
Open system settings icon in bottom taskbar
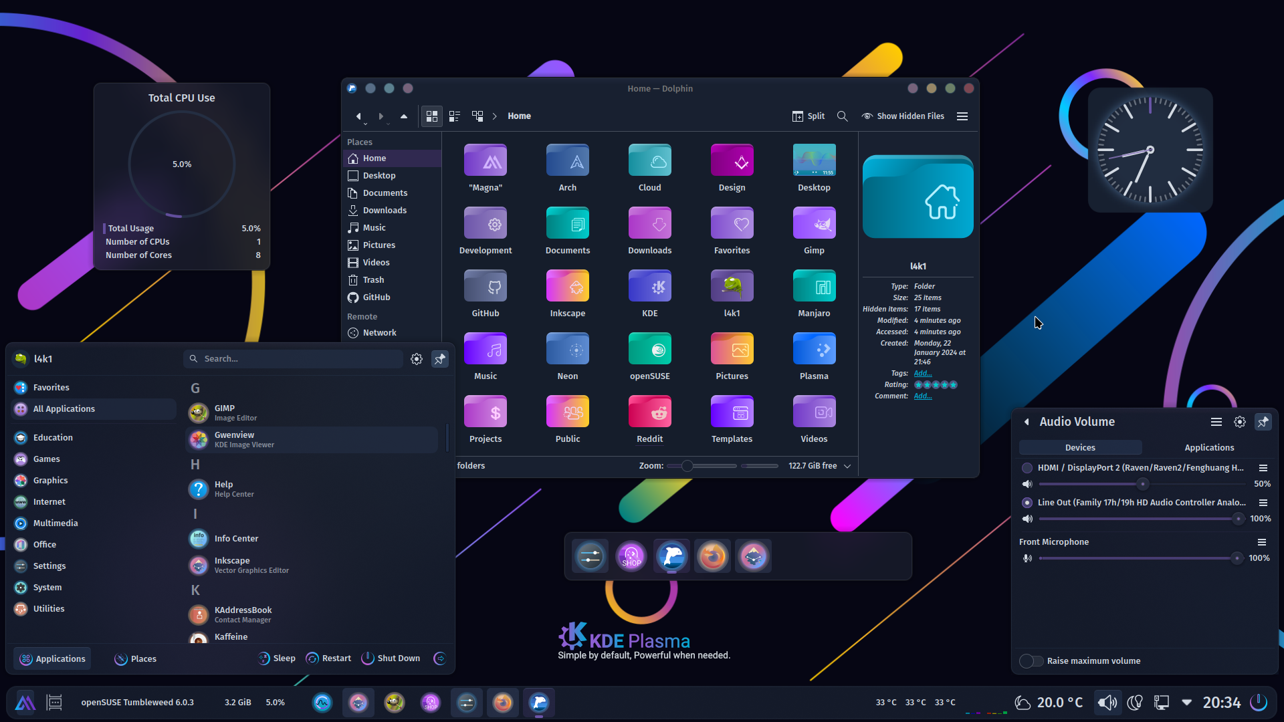[x=467, y=703]
